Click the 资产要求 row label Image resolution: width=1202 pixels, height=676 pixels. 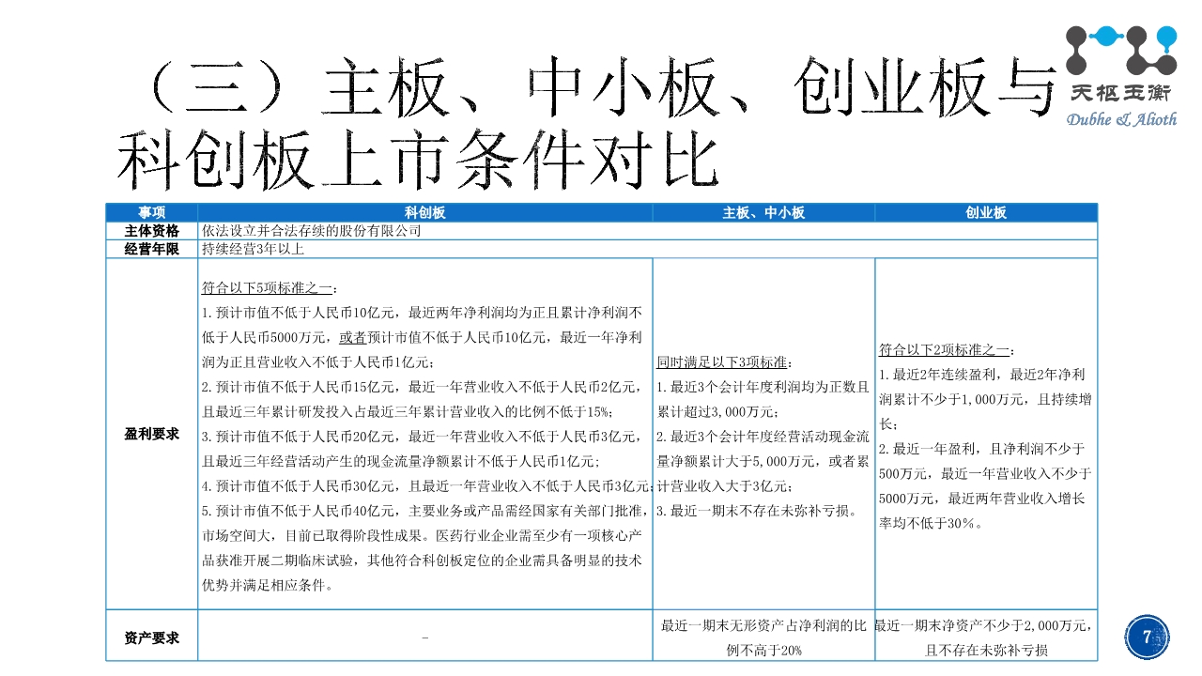pos(151,638)
